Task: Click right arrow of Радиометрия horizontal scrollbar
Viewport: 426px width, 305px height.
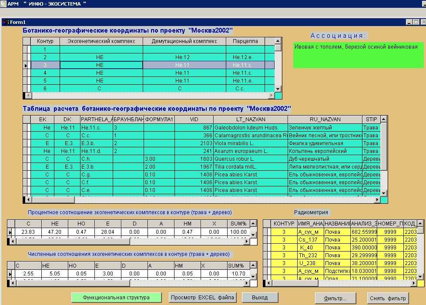Action: [413, 283]
